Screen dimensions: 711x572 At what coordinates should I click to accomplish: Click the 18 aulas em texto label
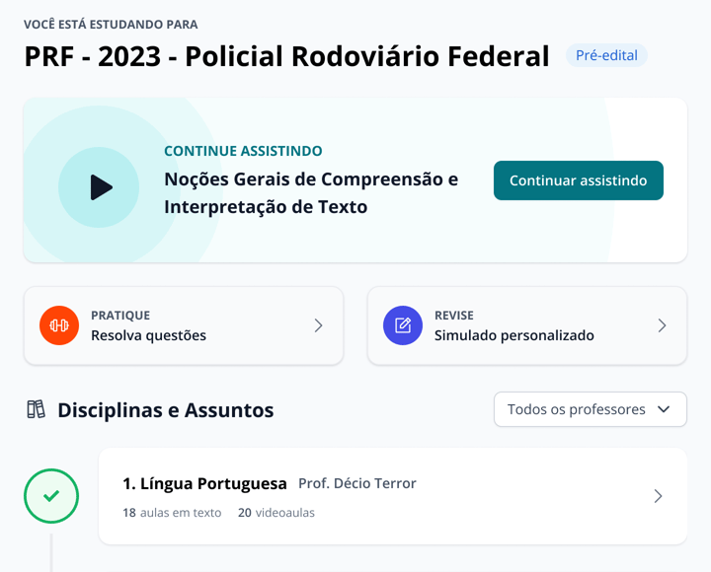tap(172, 513)
